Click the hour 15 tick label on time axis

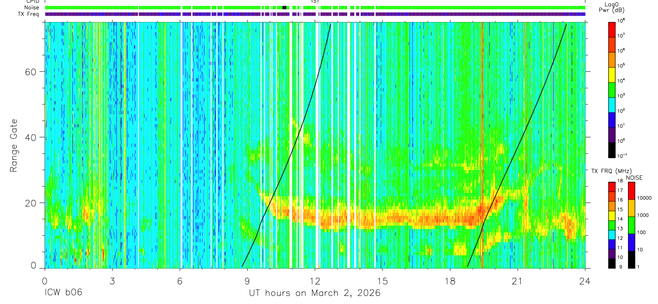coord(383,280)
